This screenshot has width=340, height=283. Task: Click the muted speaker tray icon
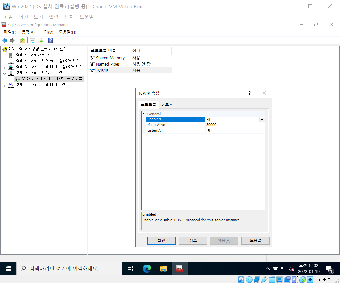point(291,269)
